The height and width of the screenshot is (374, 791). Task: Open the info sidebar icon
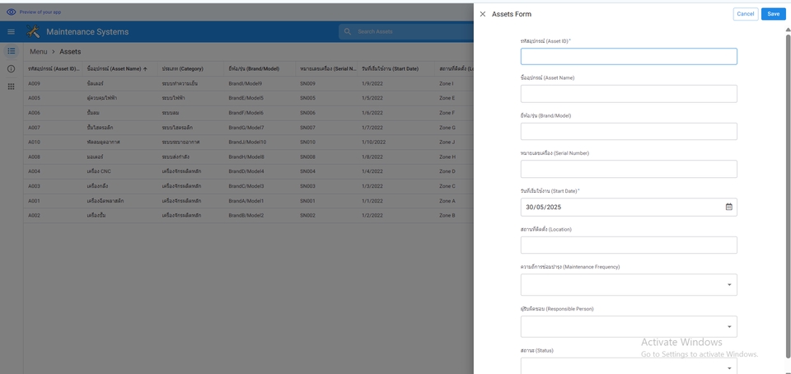click(11, 68)
